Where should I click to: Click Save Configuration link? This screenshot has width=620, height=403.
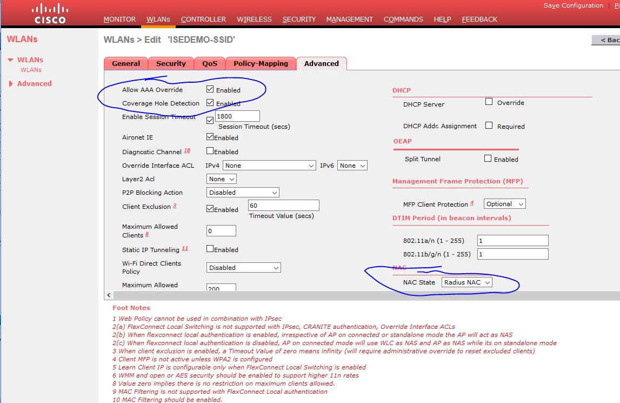click(x=573, y=5)
